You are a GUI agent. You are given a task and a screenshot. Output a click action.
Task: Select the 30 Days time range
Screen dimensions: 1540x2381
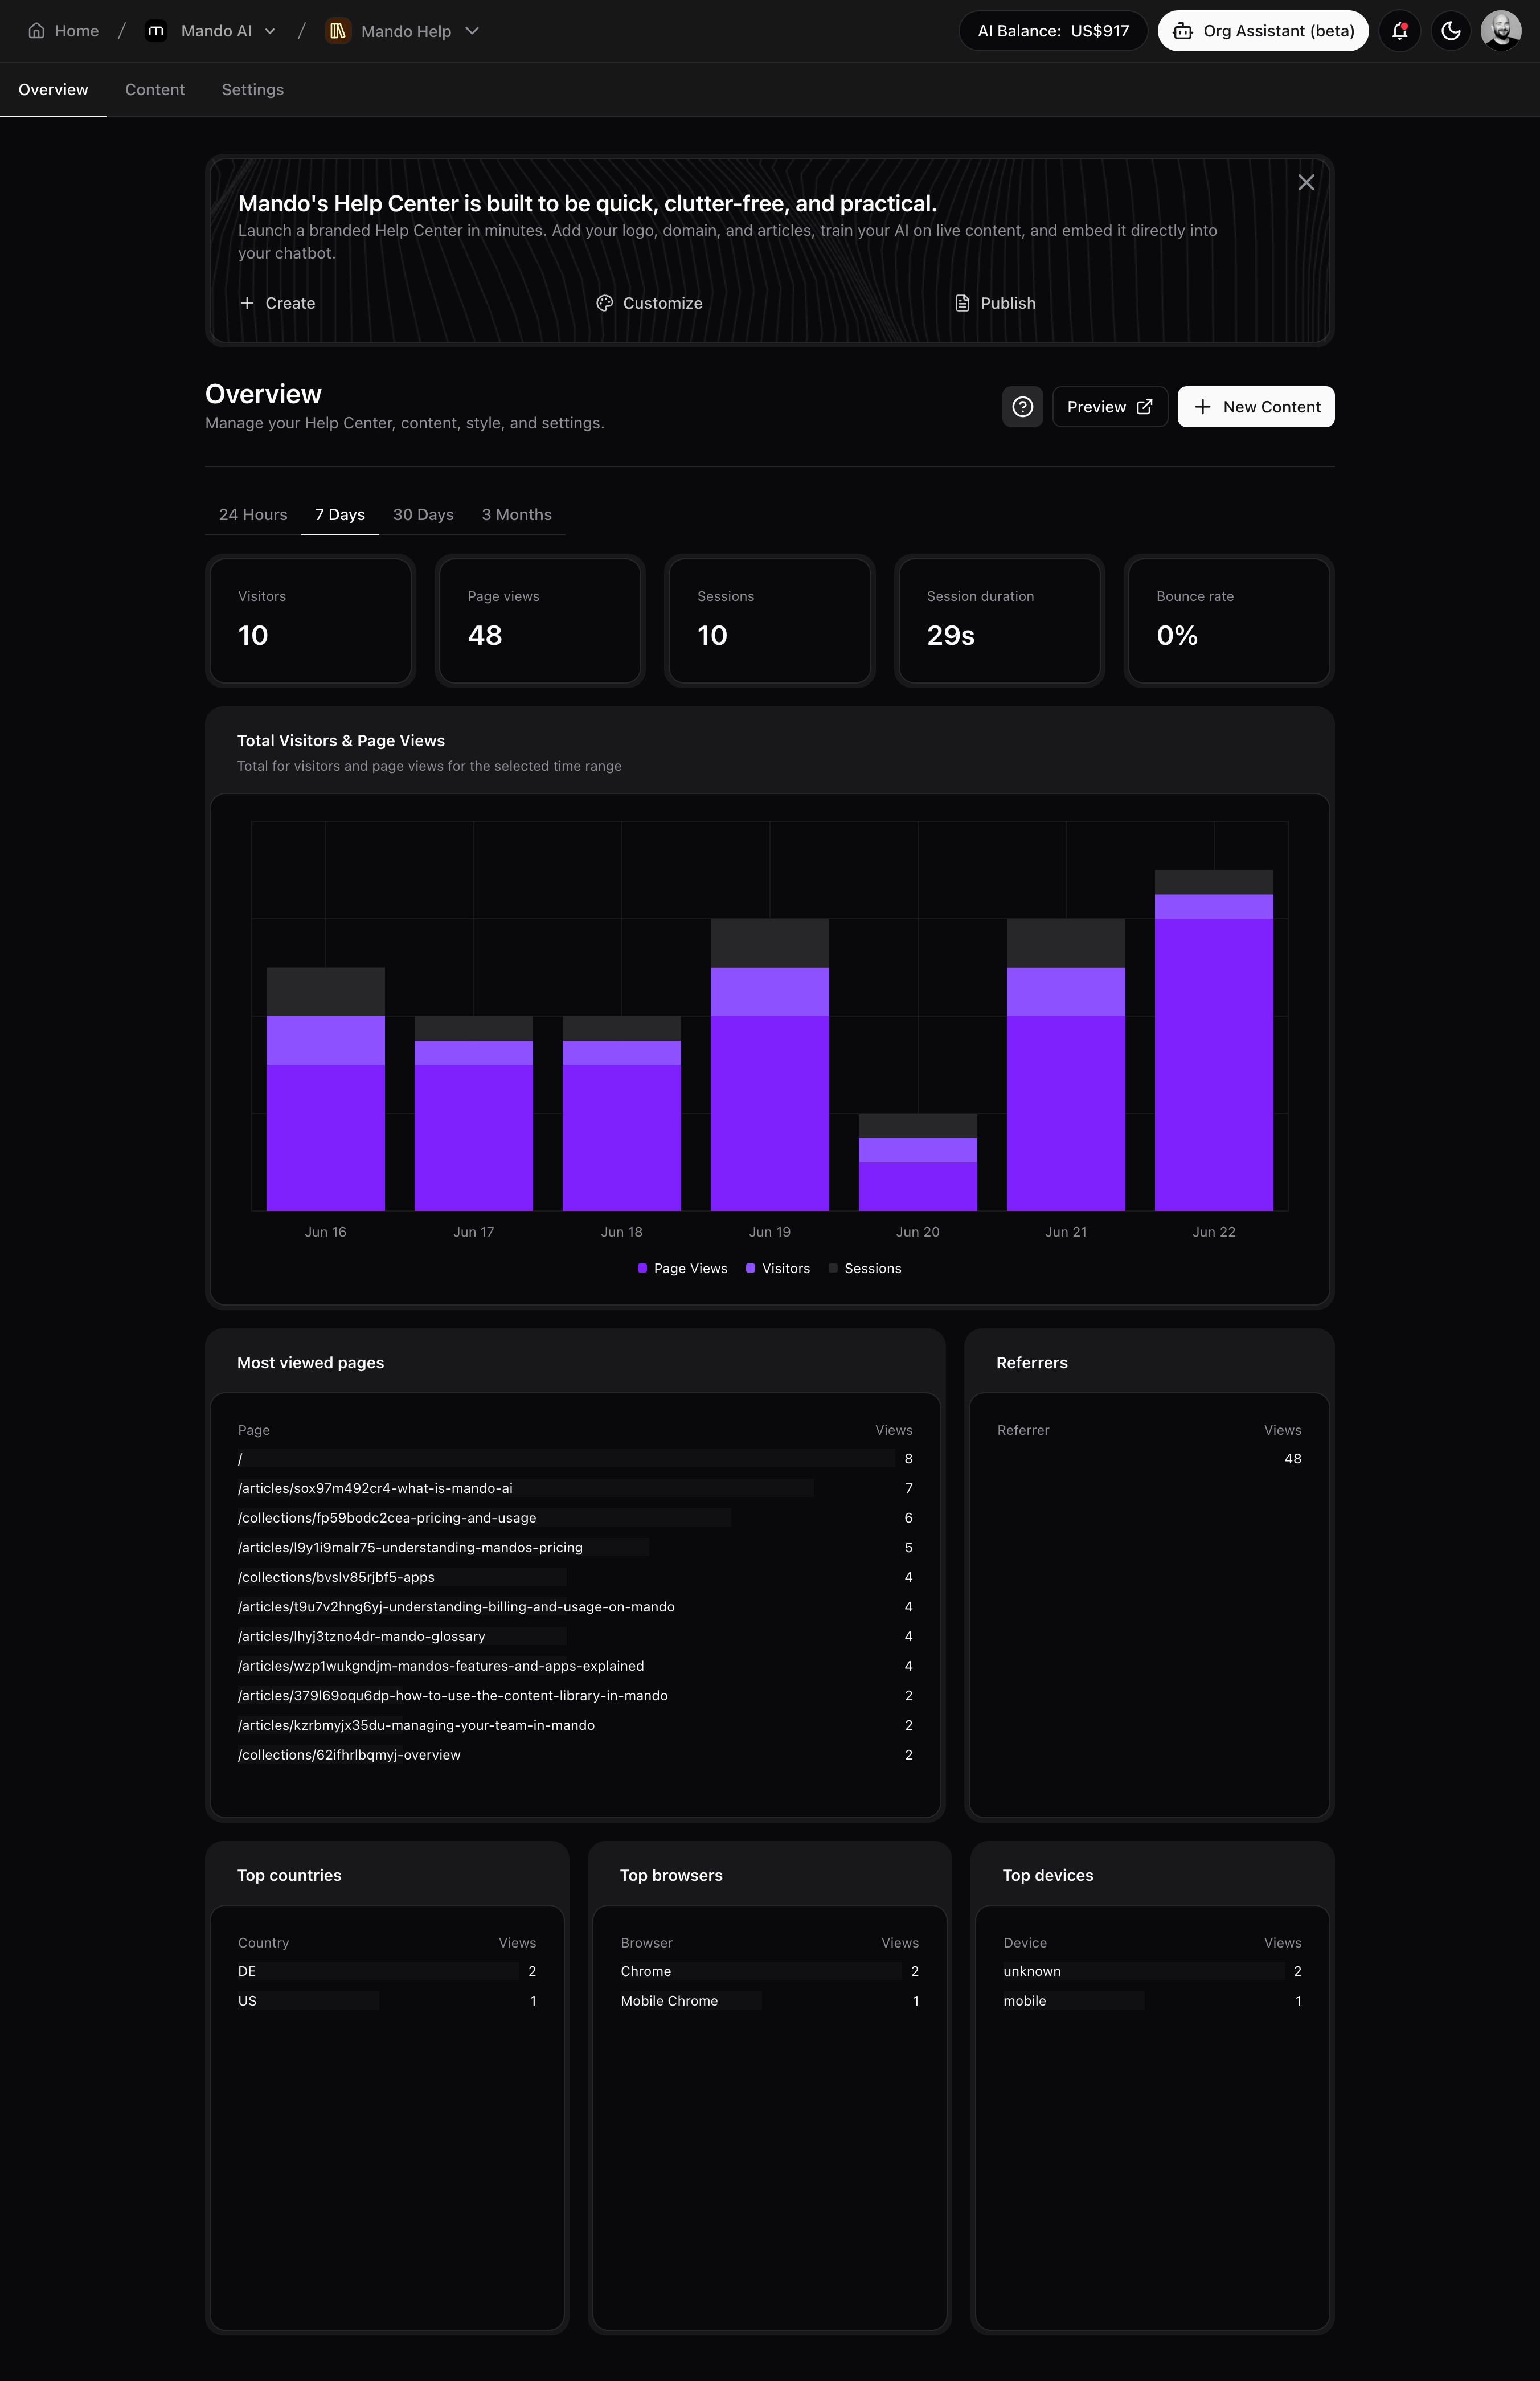[x=423, y=514]
